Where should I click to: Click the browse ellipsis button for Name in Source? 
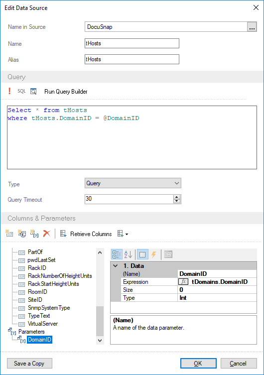tap(252, 27)
